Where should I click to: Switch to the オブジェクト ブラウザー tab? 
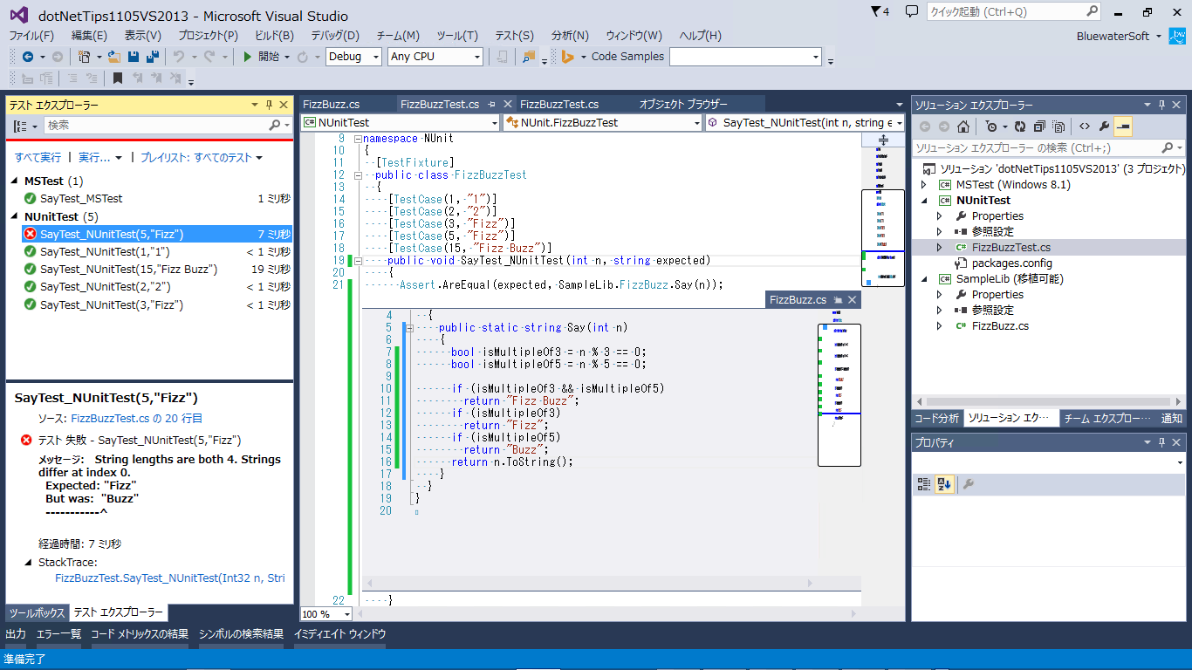683,105
